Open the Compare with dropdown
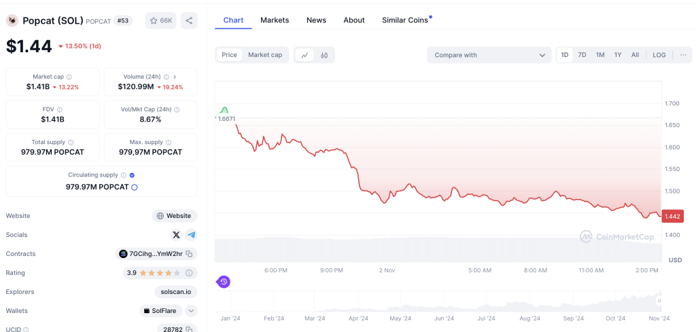 click(x=489, y=55)
